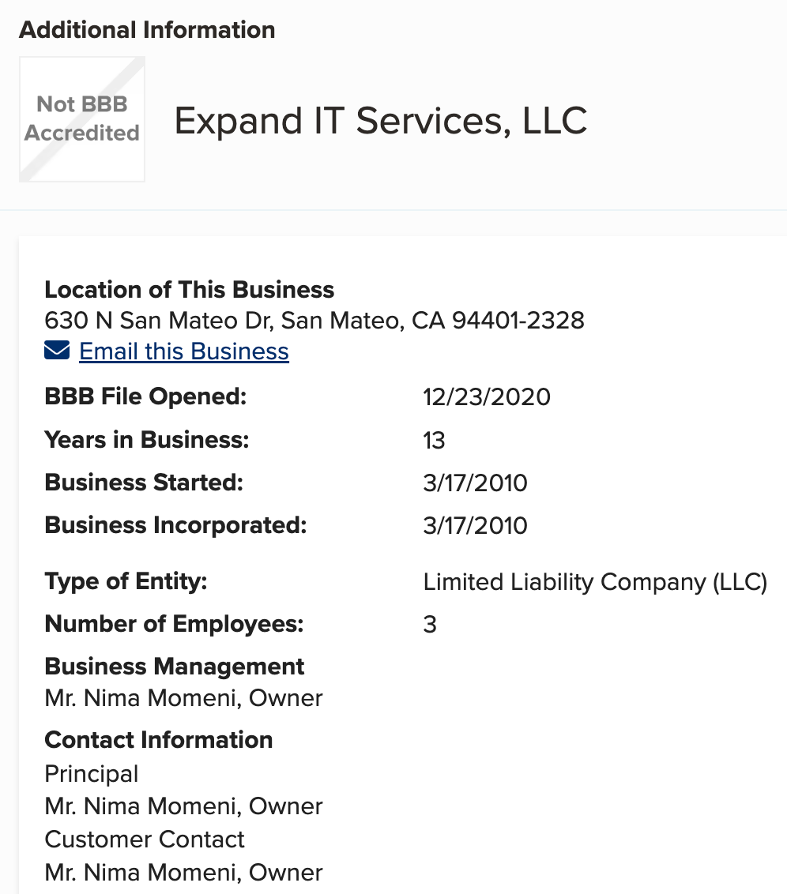Click the Number of Employees label
Screen dimensions: 787x894
[174, 624]
